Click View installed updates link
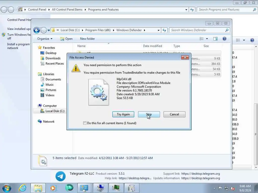The image size is (258, 193). pos(19,29)
